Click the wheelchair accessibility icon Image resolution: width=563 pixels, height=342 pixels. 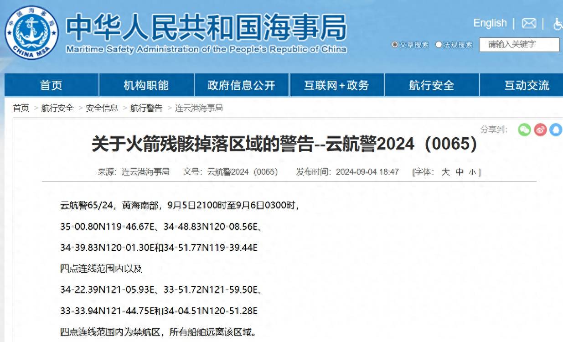(x=557, y=24)
